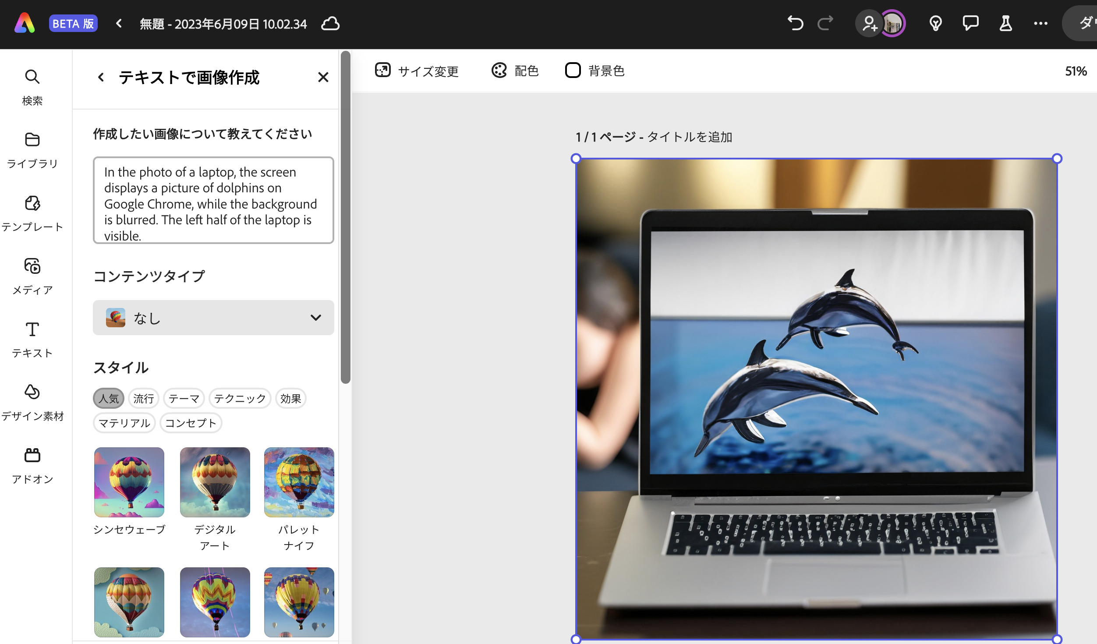Click the top-left image resize handle

tap(576, 159)
